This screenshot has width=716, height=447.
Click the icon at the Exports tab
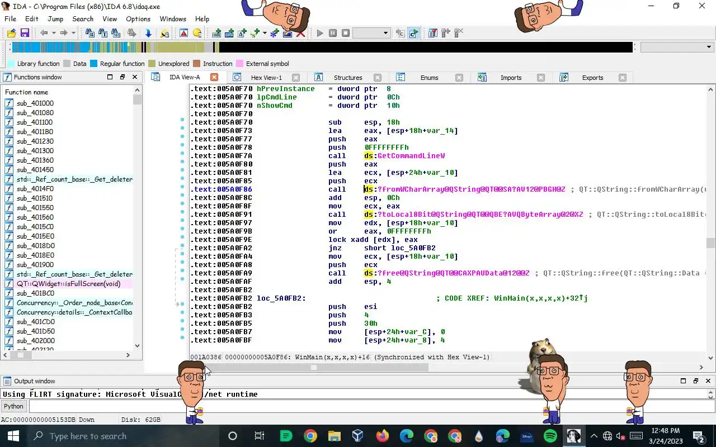tap(563, 77)
